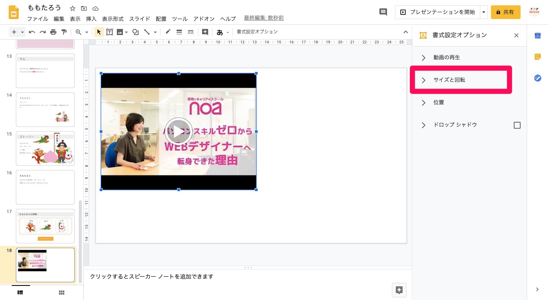Open the スライド menu
Screen dimensions: 548x300
(x=140, y=19)
